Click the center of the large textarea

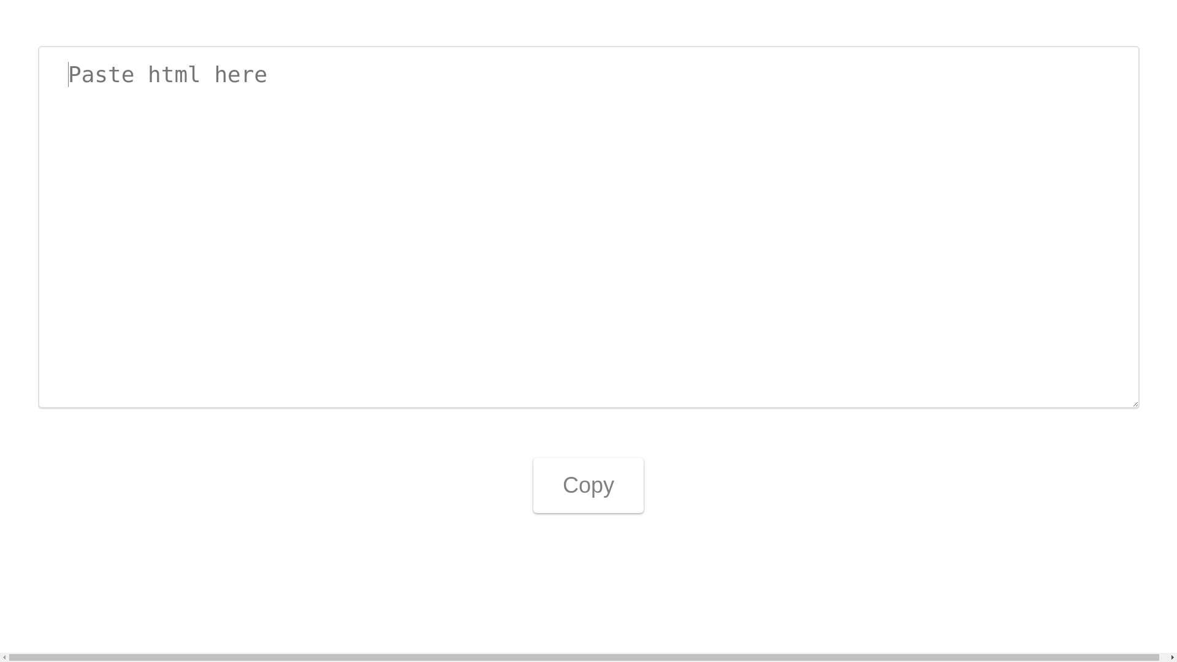(588, 226)
